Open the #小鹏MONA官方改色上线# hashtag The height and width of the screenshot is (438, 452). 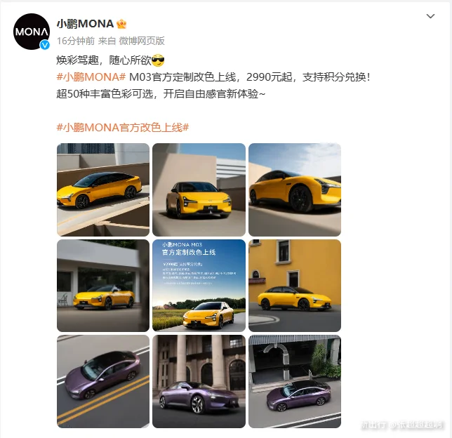point(123,128)
